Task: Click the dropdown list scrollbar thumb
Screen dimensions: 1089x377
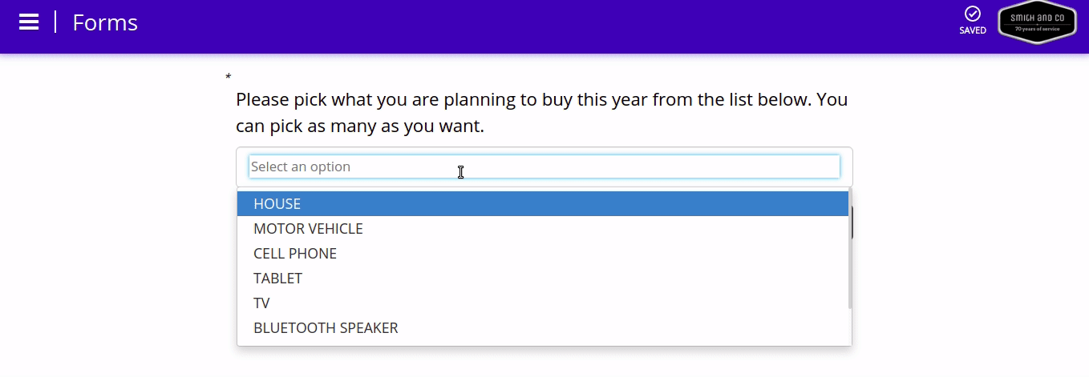Action: tap(850, 248)
